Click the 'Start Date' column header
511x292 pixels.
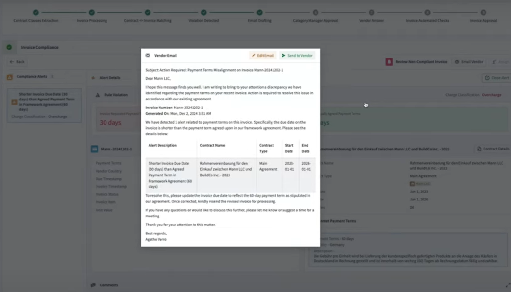(x=289, y=149)
